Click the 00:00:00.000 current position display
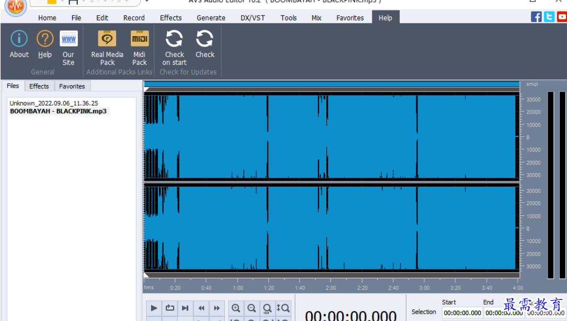Screen dimensions: 567x321 [350, 316]
